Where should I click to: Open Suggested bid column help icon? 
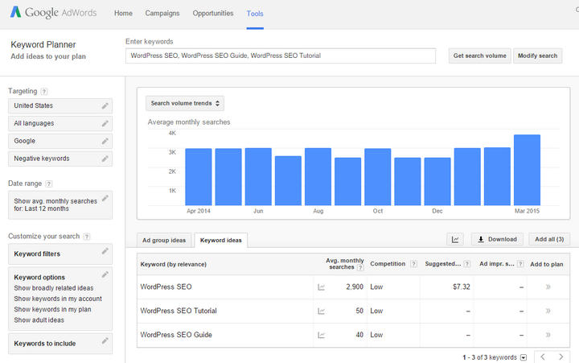tap(467, 264)
